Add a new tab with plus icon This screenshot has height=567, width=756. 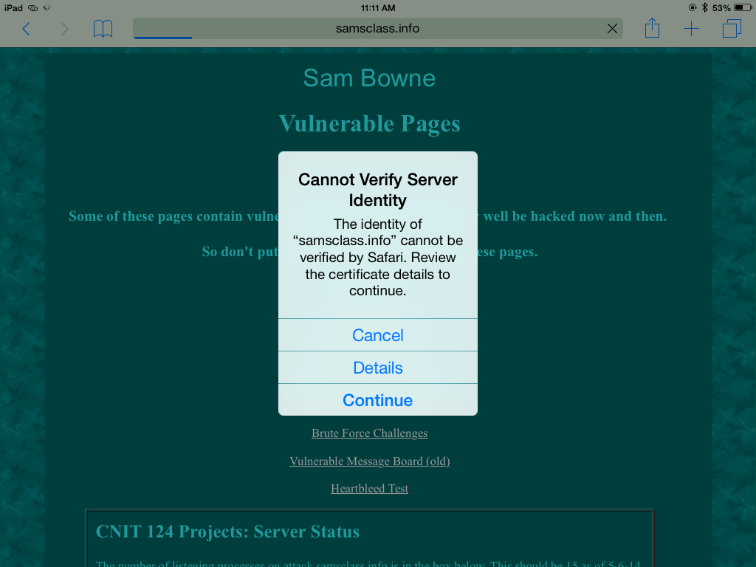(x=691, y=29)
